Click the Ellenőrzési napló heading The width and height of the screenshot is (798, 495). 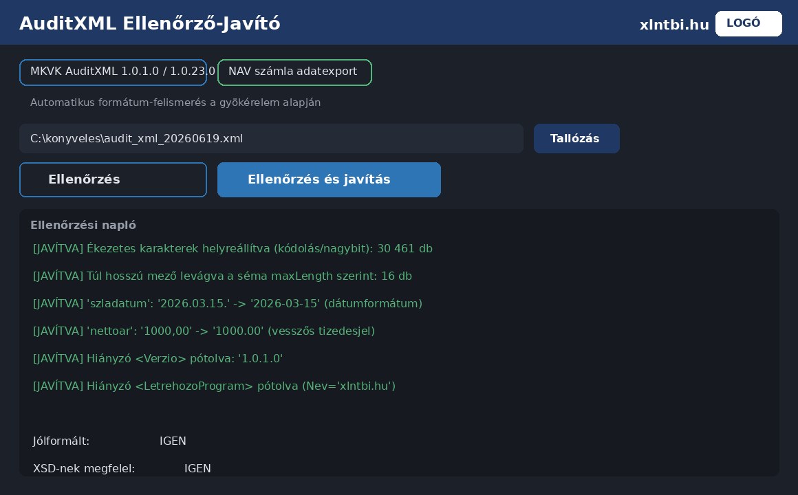[83, 225]
